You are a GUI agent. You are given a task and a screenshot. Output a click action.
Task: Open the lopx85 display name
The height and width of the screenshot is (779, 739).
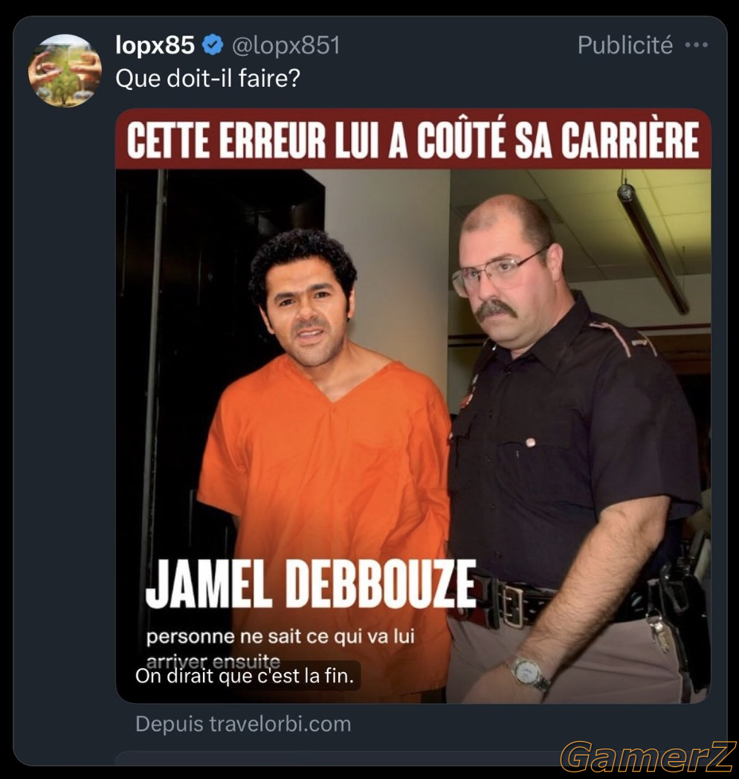155,45
